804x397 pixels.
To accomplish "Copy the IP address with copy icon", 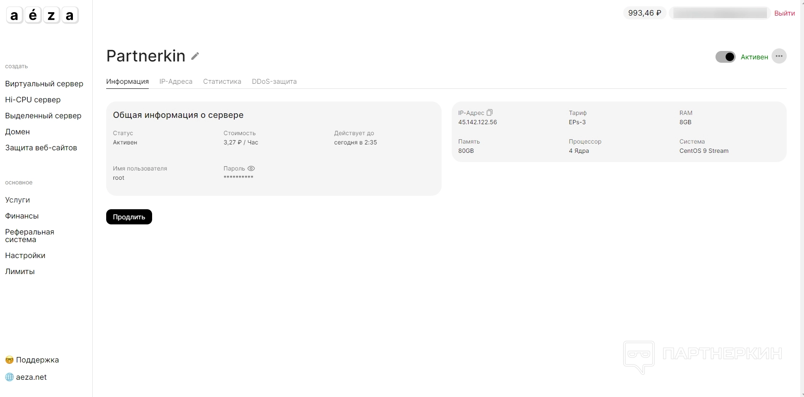I will (489, 113).
